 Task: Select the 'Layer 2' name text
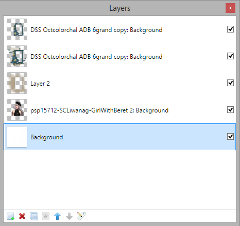pos(40,84)
